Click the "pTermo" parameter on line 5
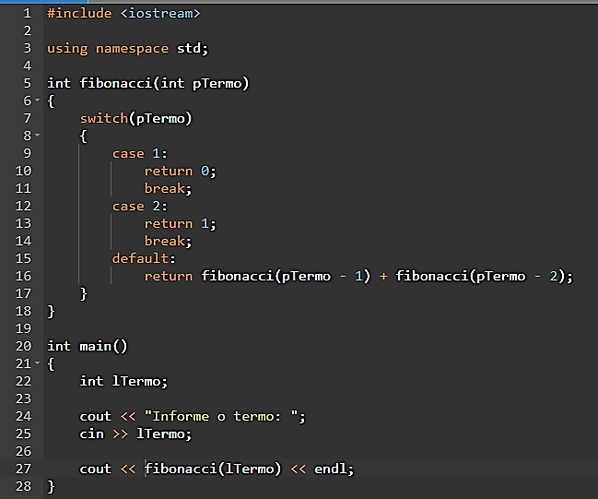598x499 pixels. tap(217, 84)
